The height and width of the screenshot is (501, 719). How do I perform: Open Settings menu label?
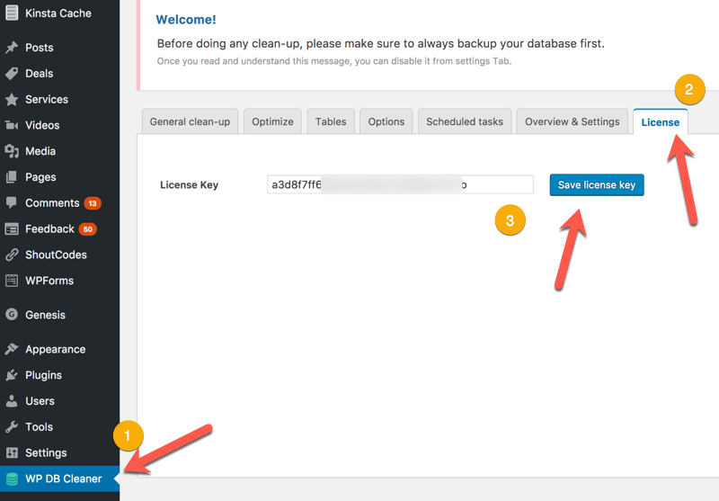[46, 452]
